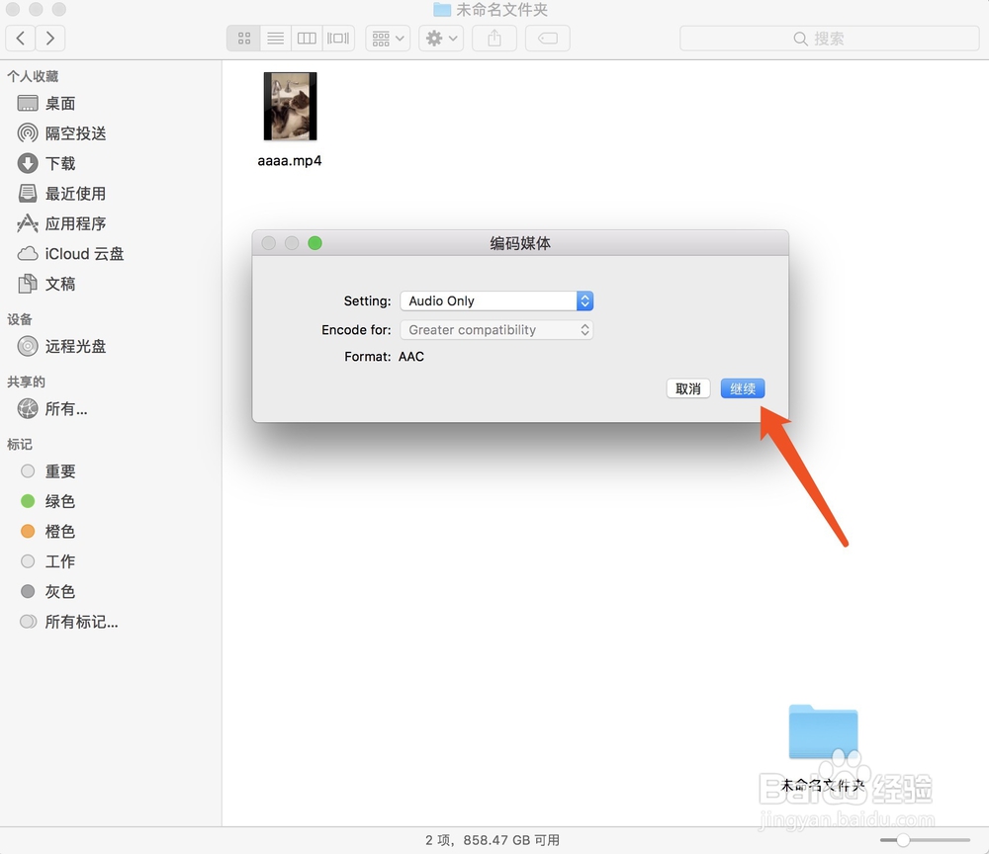This screenshot has height=854, width=989.
Task: Open the action gear menu
Action: click(440, 38)
